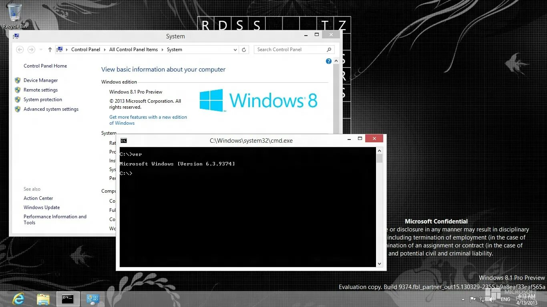Click Get more features with a new edition
The height and width of the screenshot is (307, 547).
(x=148, y=120)
